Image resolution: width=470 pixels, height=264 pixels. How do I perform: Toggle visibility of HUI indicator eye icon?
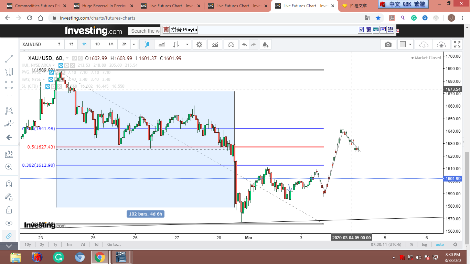[61, 65]
